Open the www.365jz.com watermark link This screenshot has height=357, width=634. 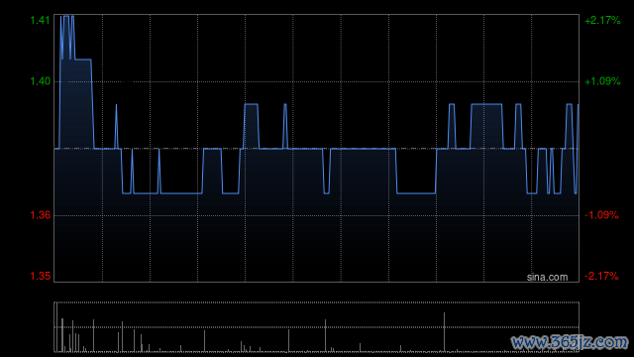tap(570, 342)
